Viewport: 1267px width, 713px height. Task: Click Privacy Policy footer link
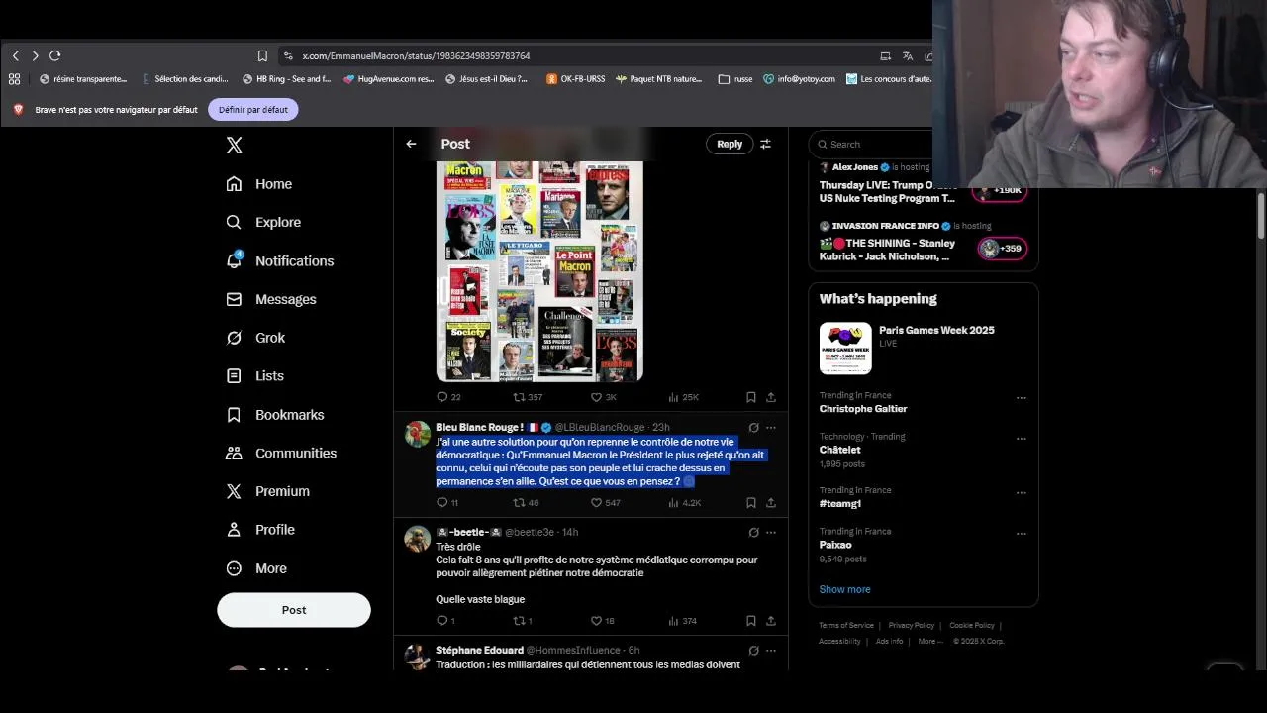pyautogui.click(x=911, y=626)
